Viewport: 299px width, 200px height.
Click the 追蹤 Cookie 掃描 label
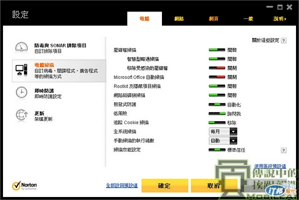[131, 122]
